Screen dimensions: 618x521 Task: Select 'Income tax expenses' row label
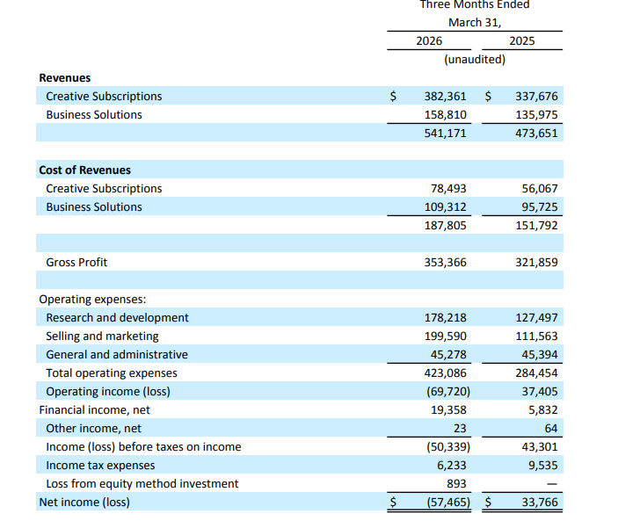[x=100, y=466]
